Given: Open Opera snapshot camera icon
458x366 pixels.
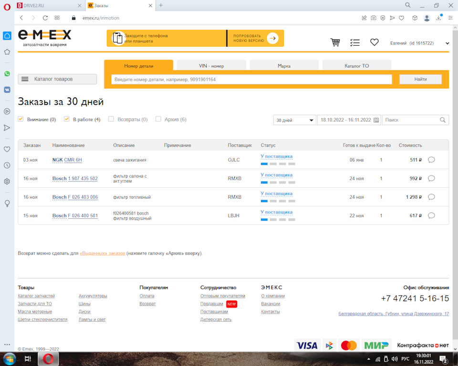Looking at the screenshot, I should click(374, 18).
